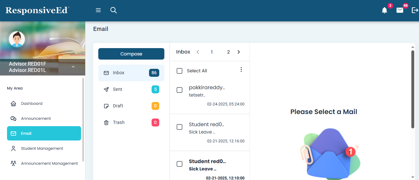
Task: Jump to inbox page 2
Action: click(228, 52)
